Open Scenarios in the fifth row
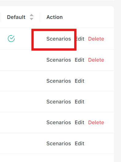Viewport: 121px width, 162px height. coord(58,122)
